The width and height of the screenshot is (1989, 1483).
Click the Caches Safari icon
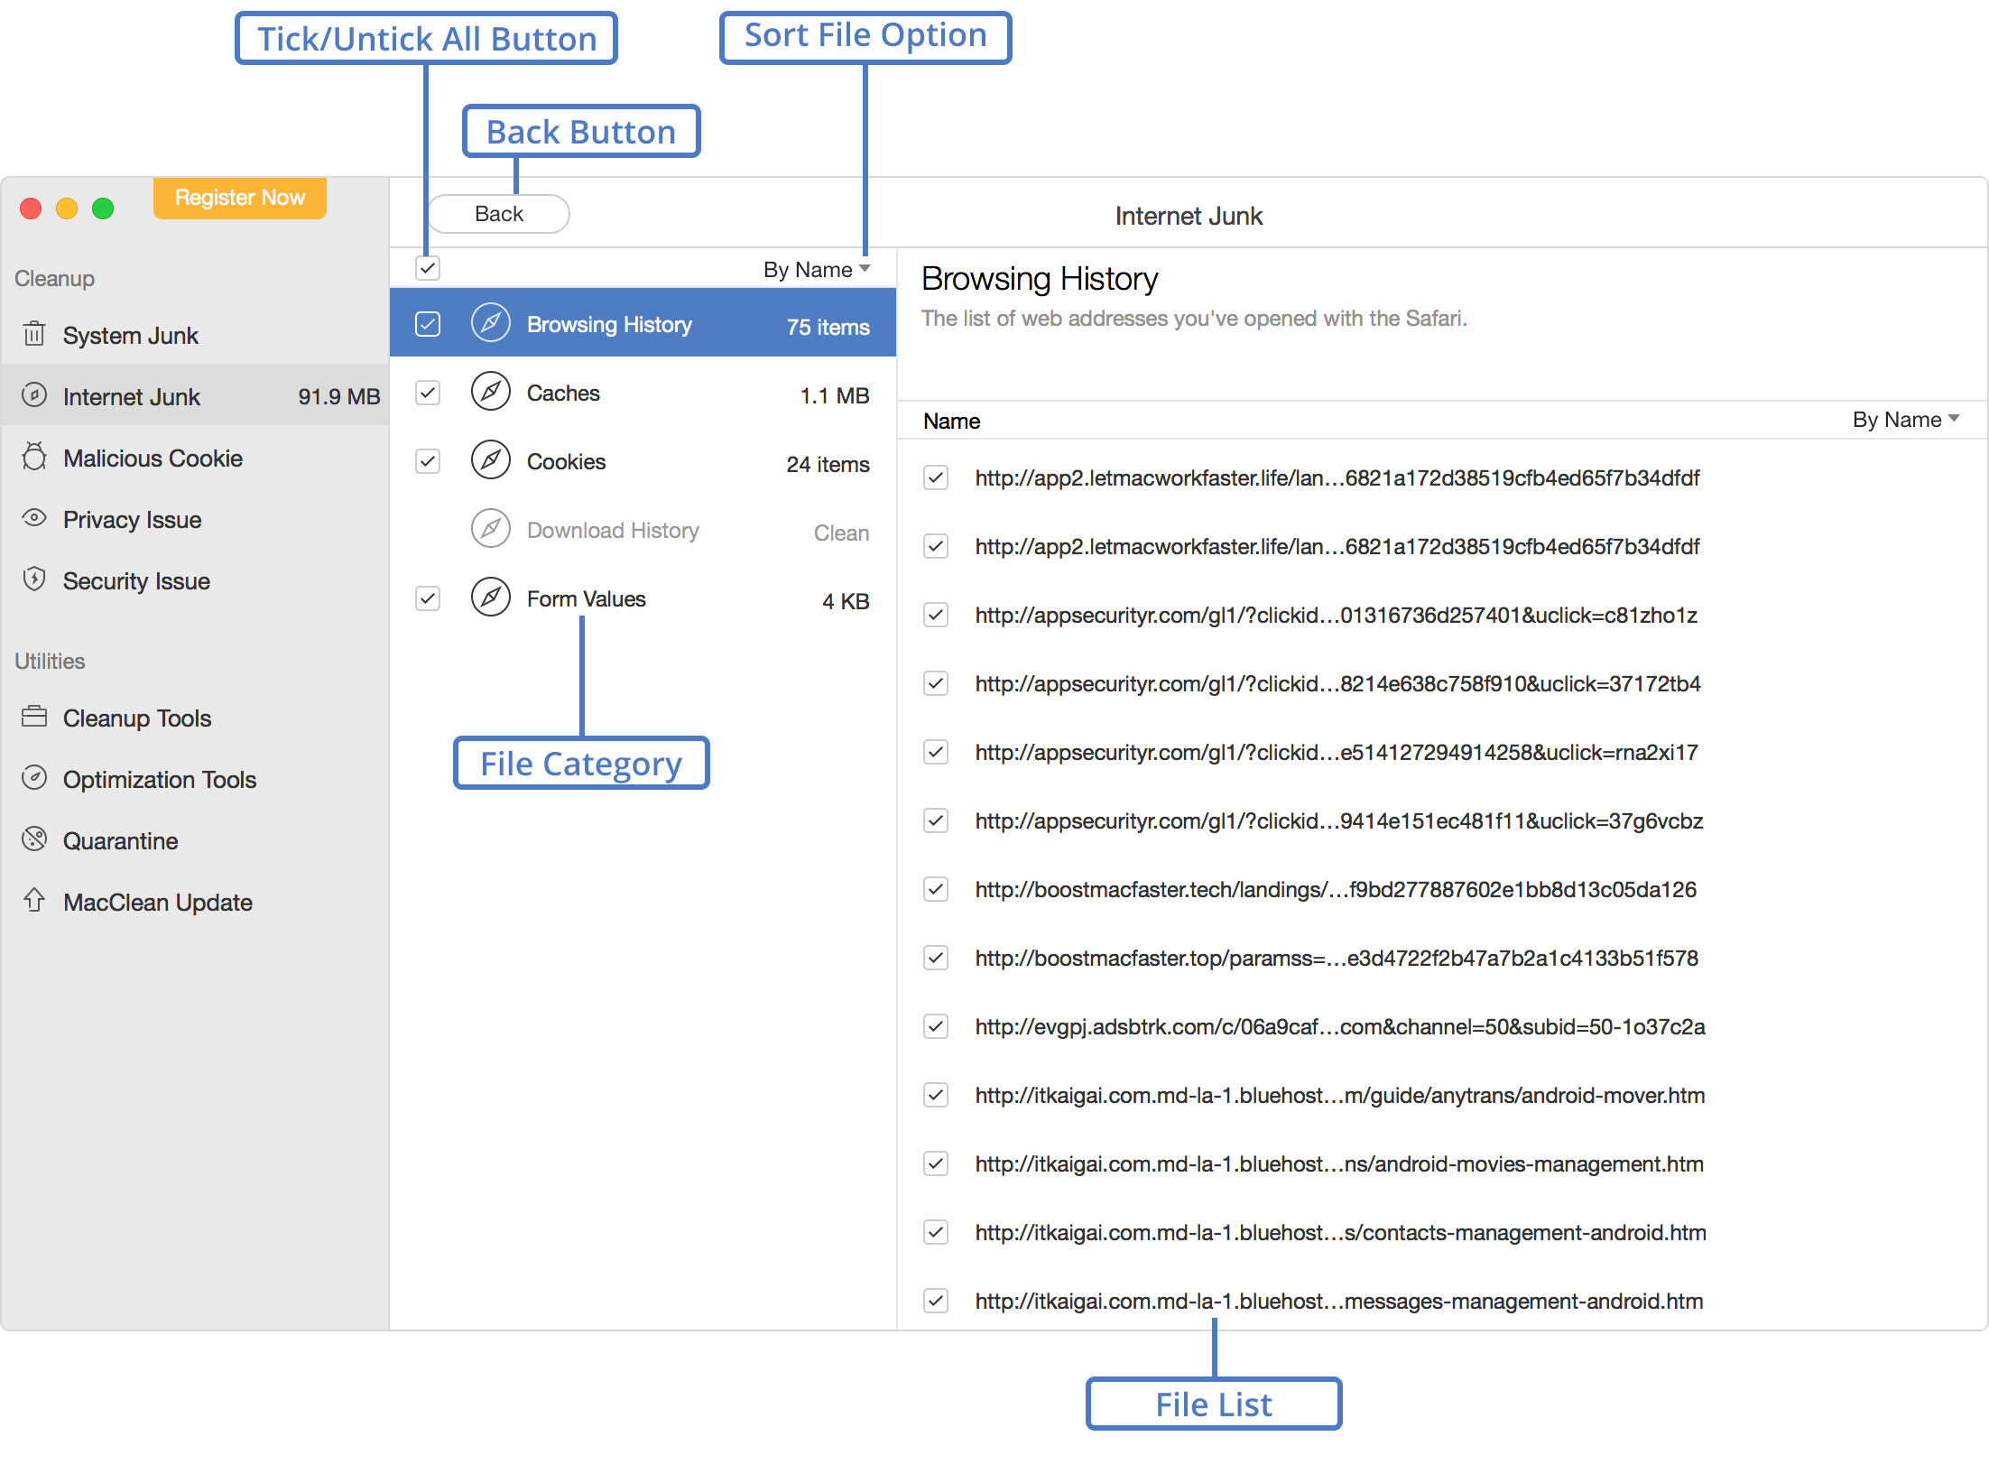(x=491, y=393)
